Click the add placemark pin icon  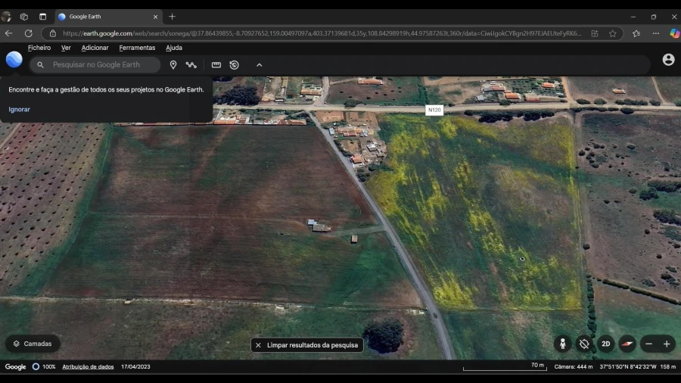[x=173, y=65]
